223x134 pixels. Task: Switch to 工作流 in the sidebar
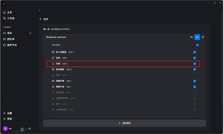(x=10, y=18)
